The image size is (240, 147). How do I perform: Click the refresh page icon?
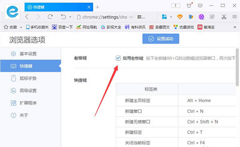pyautogui.click(x=50, y=16)
